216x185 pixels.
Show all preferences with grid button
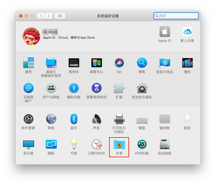tap(60, 16)
